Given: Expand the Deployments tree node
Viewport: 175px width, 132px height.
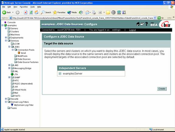Looking at the screenshot, I should [x=6, y=37].
